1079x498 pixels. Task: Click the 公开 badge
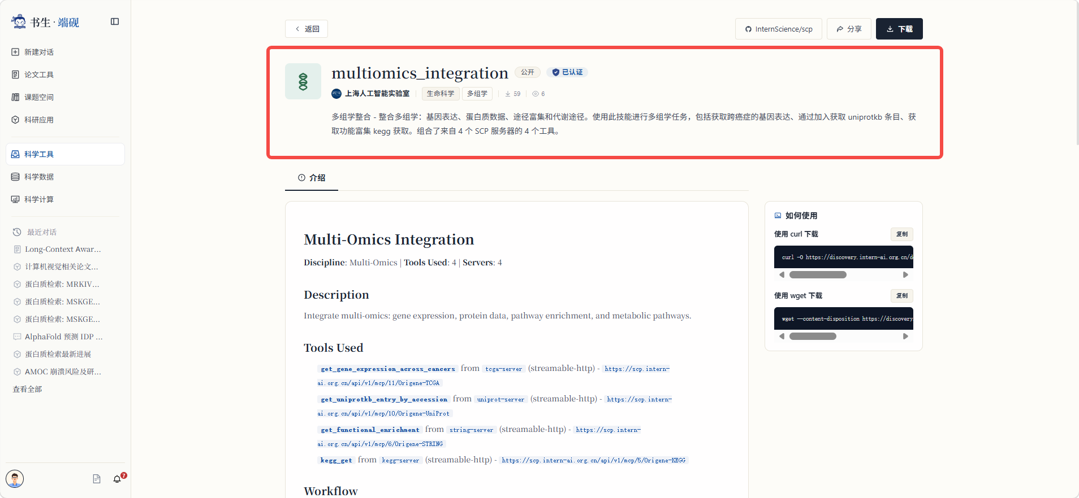tap(528, 72)
